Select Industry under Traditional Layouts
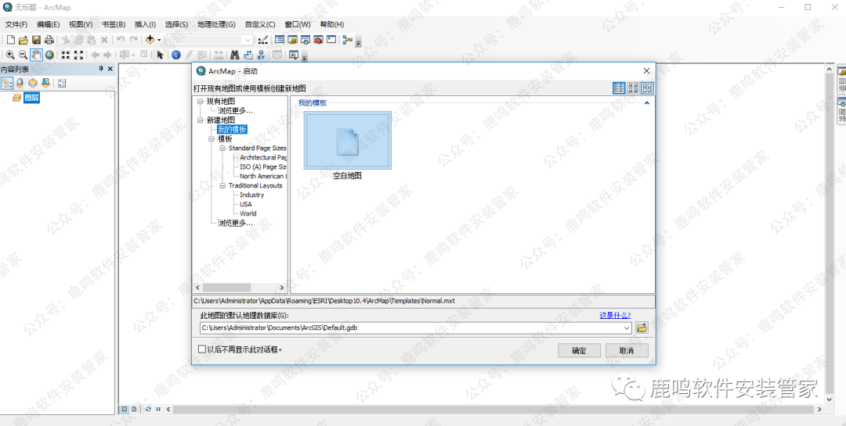The width and height of the screenshot is (846, 426). (252, 195)
